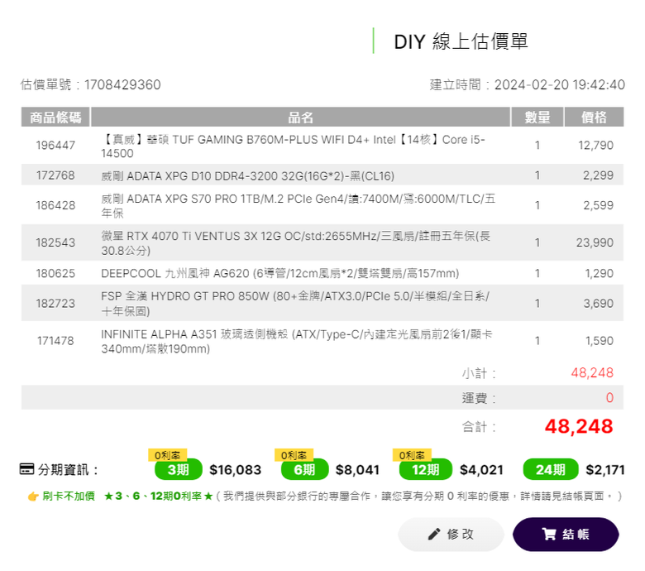Viewport: 645px width, 571px height.
Task: Click product code 182723
Action: pyautogui.click(x=55, y=304)
